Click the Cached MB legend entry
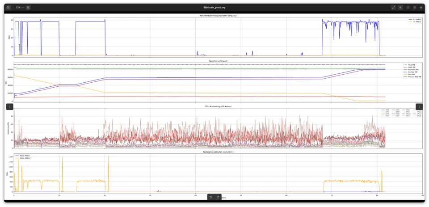The height and width of the screenshot is (207, 429). pyautogui.click(x=411, y=72)
